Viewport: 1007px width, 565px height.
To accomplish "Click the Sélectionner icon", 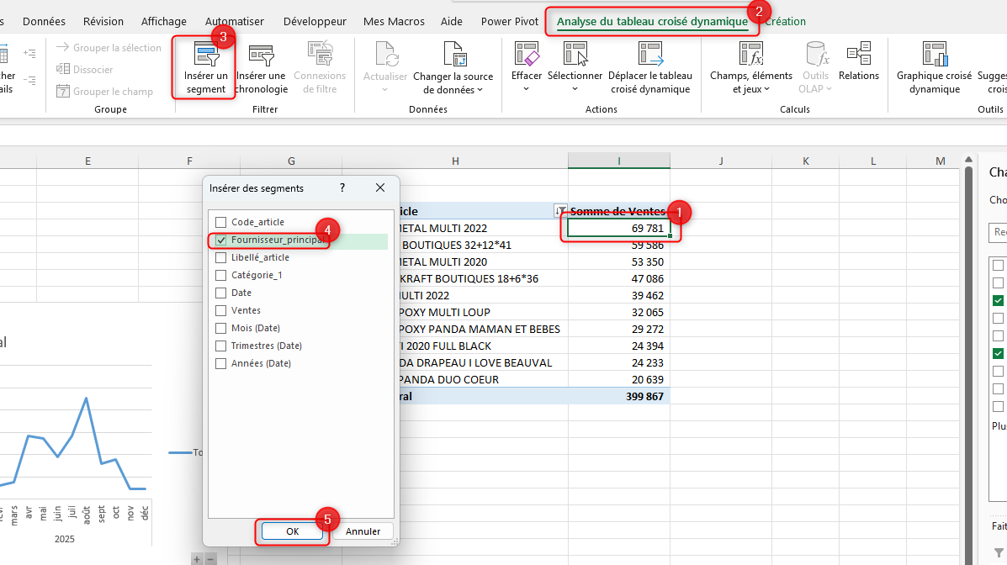I will 575,54.
